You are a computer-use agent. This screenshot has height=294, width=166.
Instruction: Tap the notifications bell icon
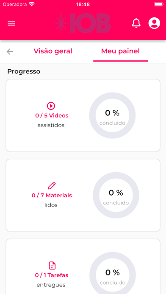click(136, 23)
